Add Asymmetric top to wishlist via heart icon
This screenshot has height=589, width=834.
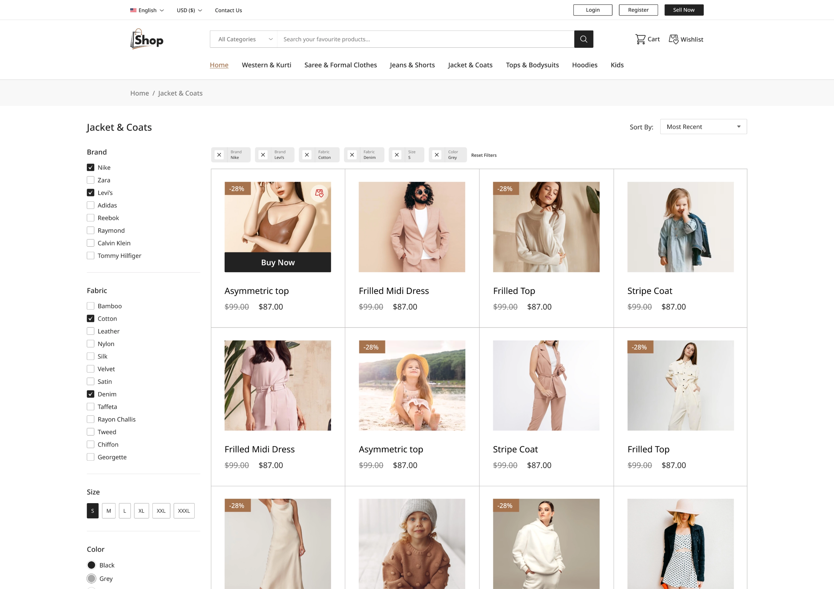point(319,193)
